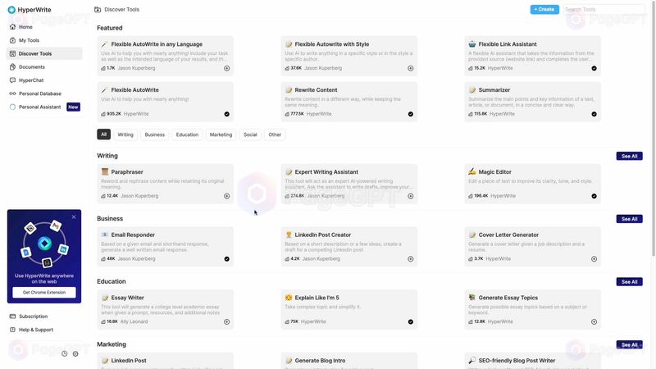The height and width of the screenshot is (369, 656).
Task: Open the settings gear icon at bottom left
Action: point(75,354)
